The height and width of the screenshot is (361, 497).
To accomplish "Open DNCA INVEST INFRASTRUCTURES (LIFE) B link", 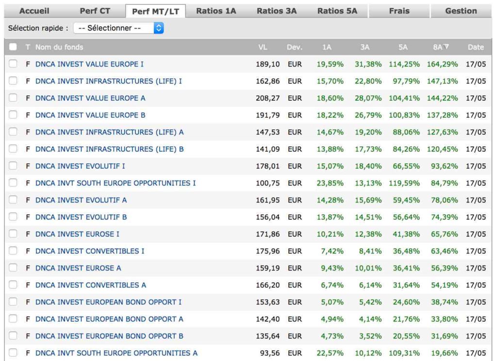I will click(109, 149).
